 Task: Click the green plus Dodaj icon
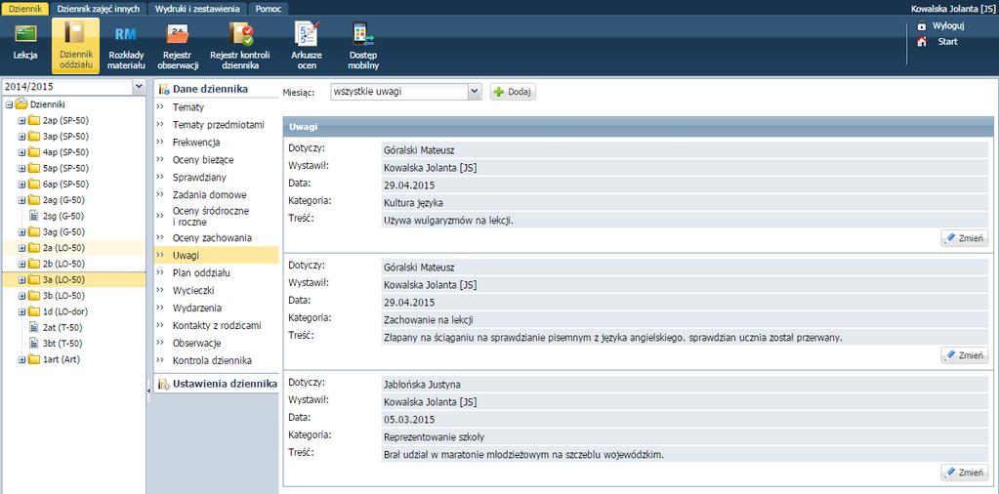tap(499, 92)
